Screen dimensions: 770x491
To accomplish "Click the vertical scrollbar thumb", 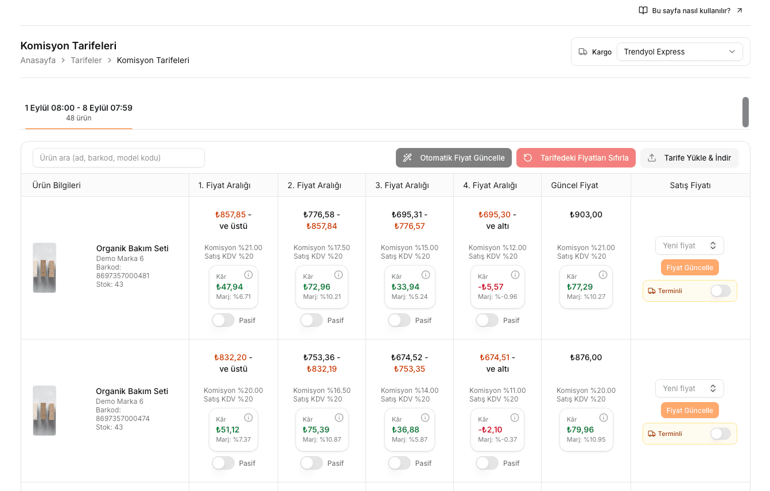I will 745,112.
